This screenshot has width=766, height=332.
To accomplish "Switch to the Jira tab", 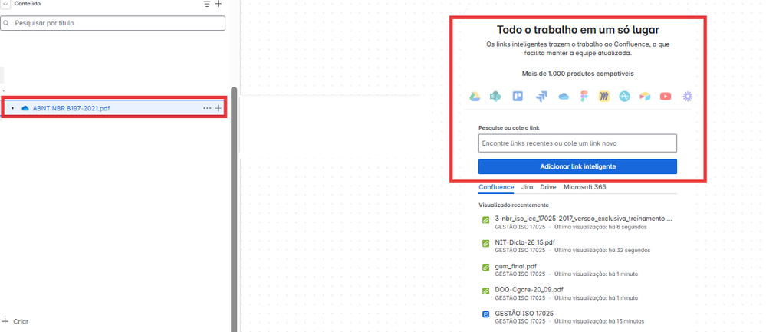I will (527, 187).
